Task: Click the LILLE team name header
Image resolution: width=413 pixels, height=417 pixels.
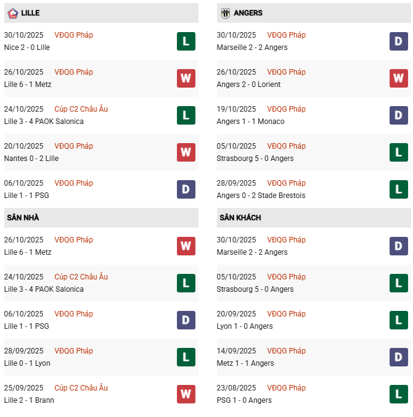Action: (x=30, y=13)
